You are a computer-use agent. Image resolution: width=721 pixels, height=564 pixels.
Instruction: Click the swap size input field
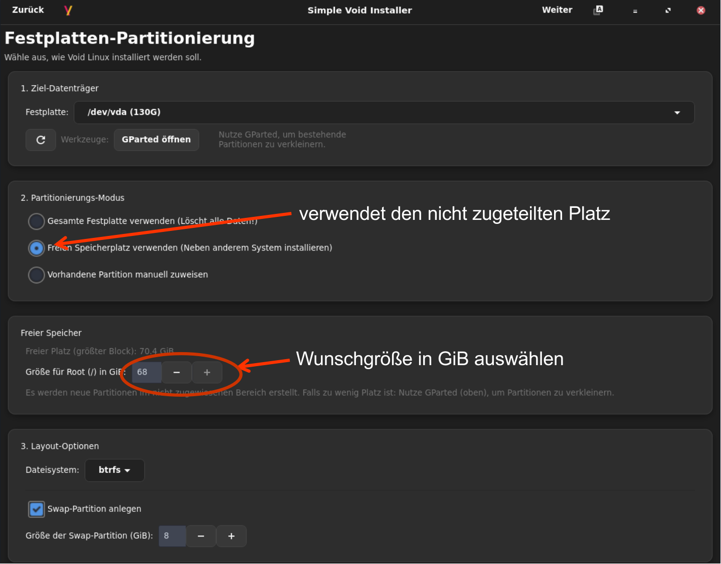coord(172,536)
